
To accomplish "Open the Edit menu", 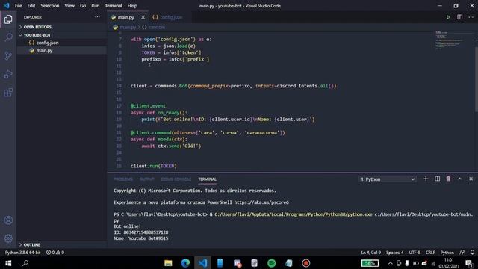I will pyautogui.click(x=31, y=6).
